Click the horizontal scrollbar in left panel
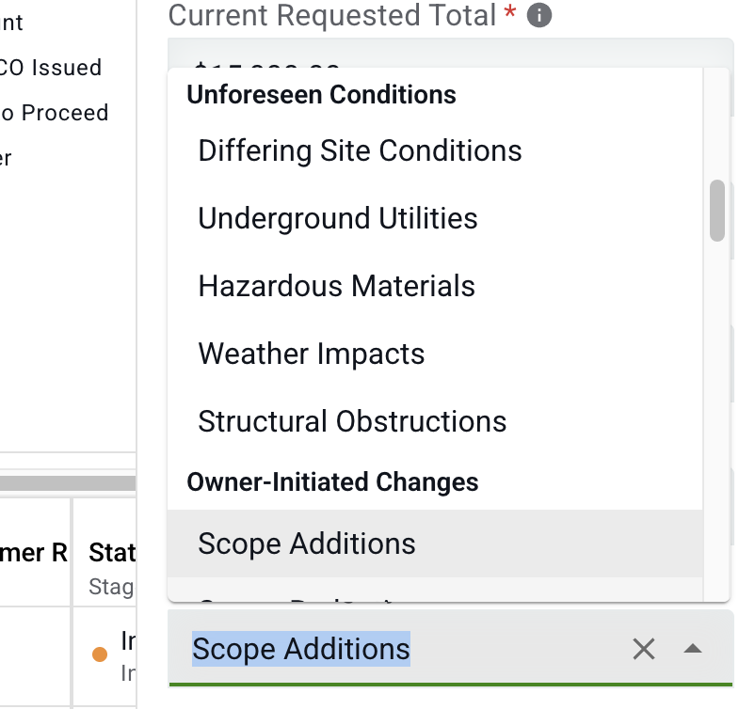 coord(68,483)
